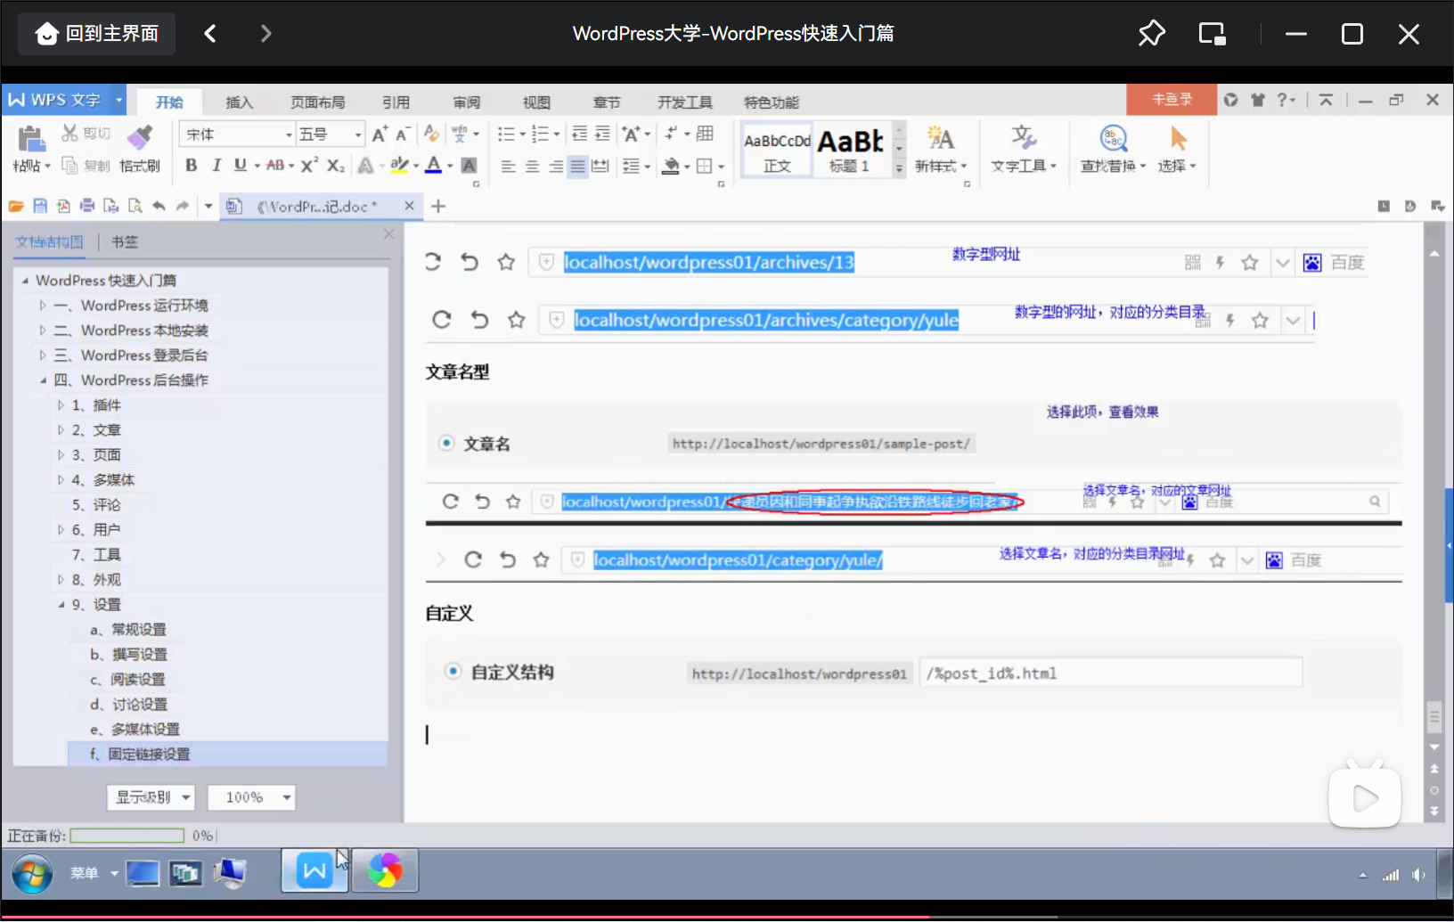The width and height of the screenshot is (1454, 922).
Task: Click the undo arrow in quick toolbar
Action: [x=159, y=206]
